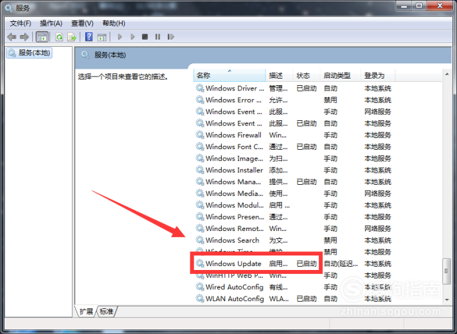The height and width of the screenshot is (334, 457).
Task: Select gear icon of Windows Update
Action: point(200,263)
